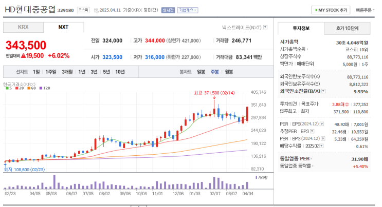Click 투자의견 value 3.88매수
Image resolution: width=382 pixels, height=207 pixels.
pyautogui.click(x=340, y=105)
